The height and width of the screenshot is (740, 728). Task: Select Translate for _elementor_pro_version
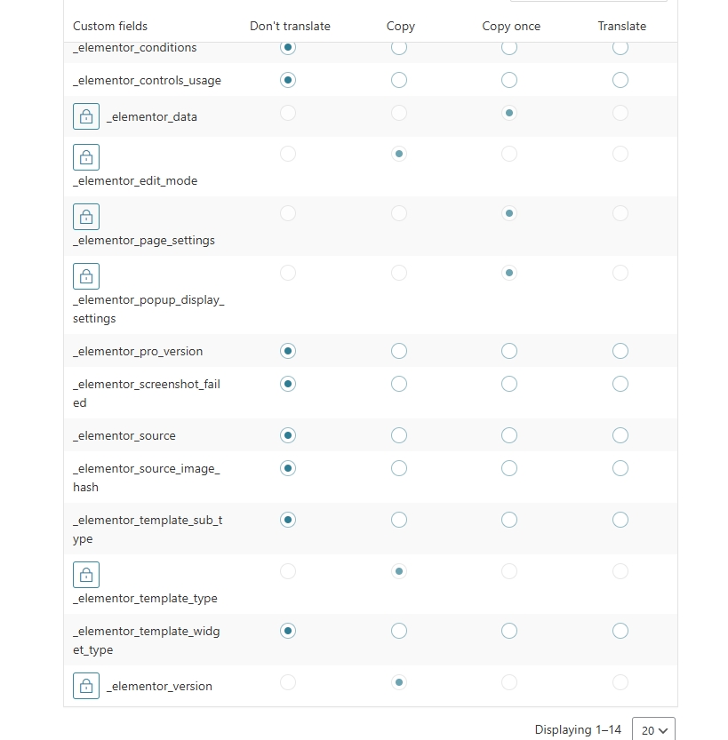click(x=620, y=351)
